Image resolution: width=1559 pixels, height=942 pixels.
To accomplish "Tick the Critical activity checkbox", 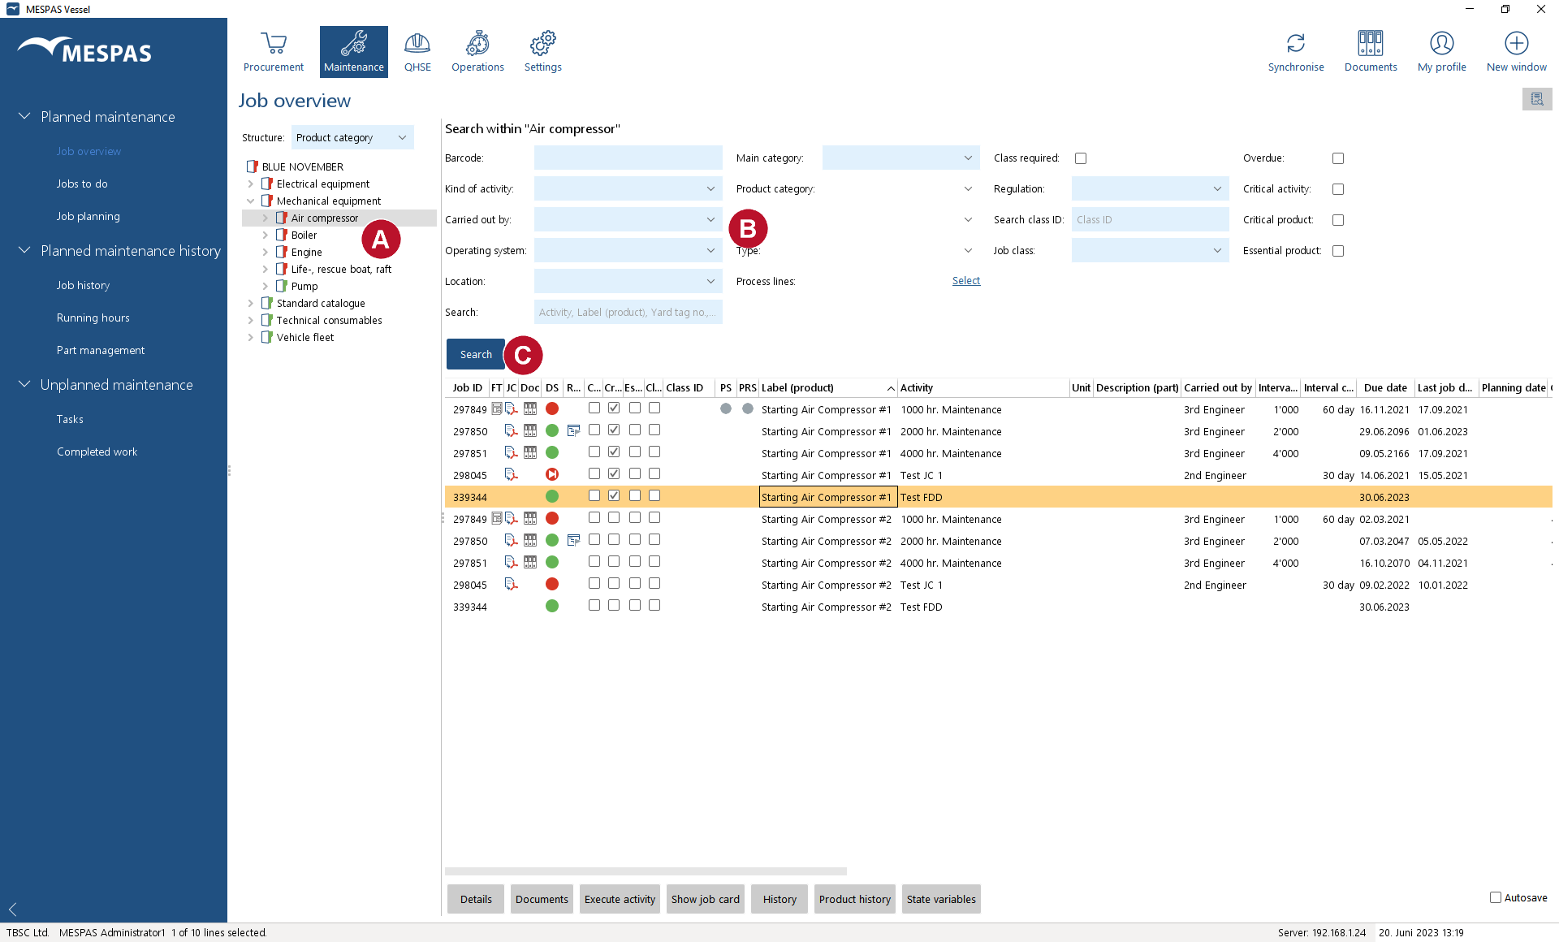I will click(x=1338, y=189).
